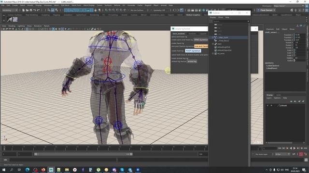Click the Rotate X value field
This screenshot has width=309, height=173.
(x=300, y=42)
